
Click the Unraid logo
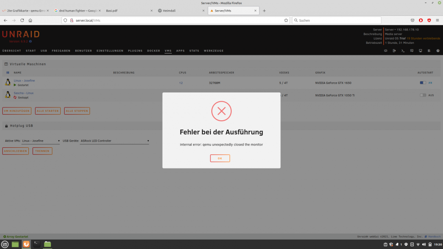tap(21, 34)
